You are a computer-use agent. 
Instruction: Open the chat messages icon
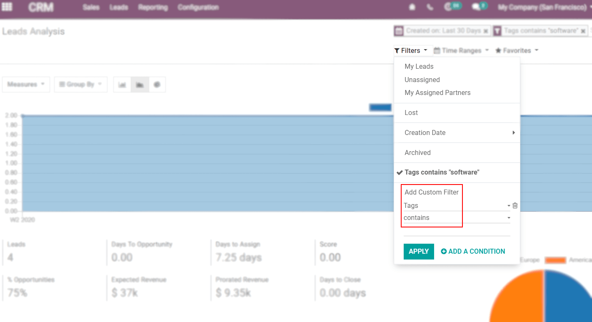[x=476, y=7]
